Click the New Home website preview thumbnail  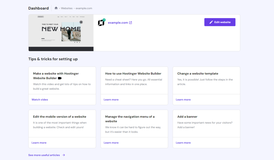coord(61,32)
